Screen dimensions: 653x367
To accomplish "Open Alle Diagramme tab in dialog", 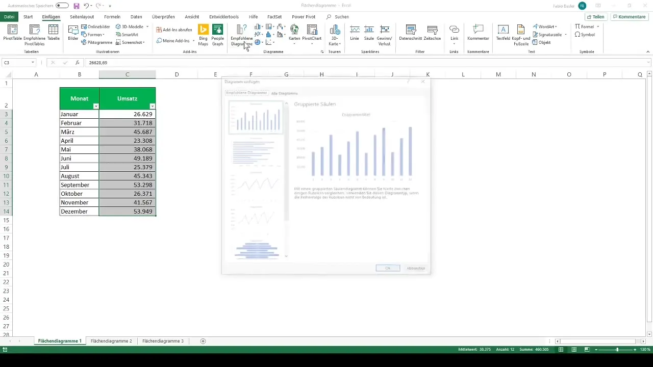I will pos(284,93).
